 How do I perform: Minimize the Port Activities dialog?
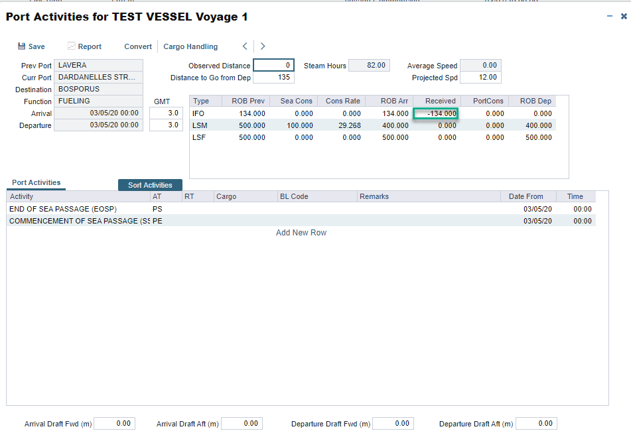(x=610, y=16)
